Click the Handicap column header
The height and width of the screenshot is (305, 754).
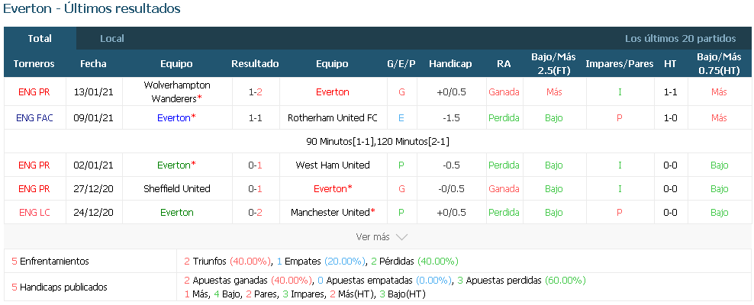pos(450,64)
